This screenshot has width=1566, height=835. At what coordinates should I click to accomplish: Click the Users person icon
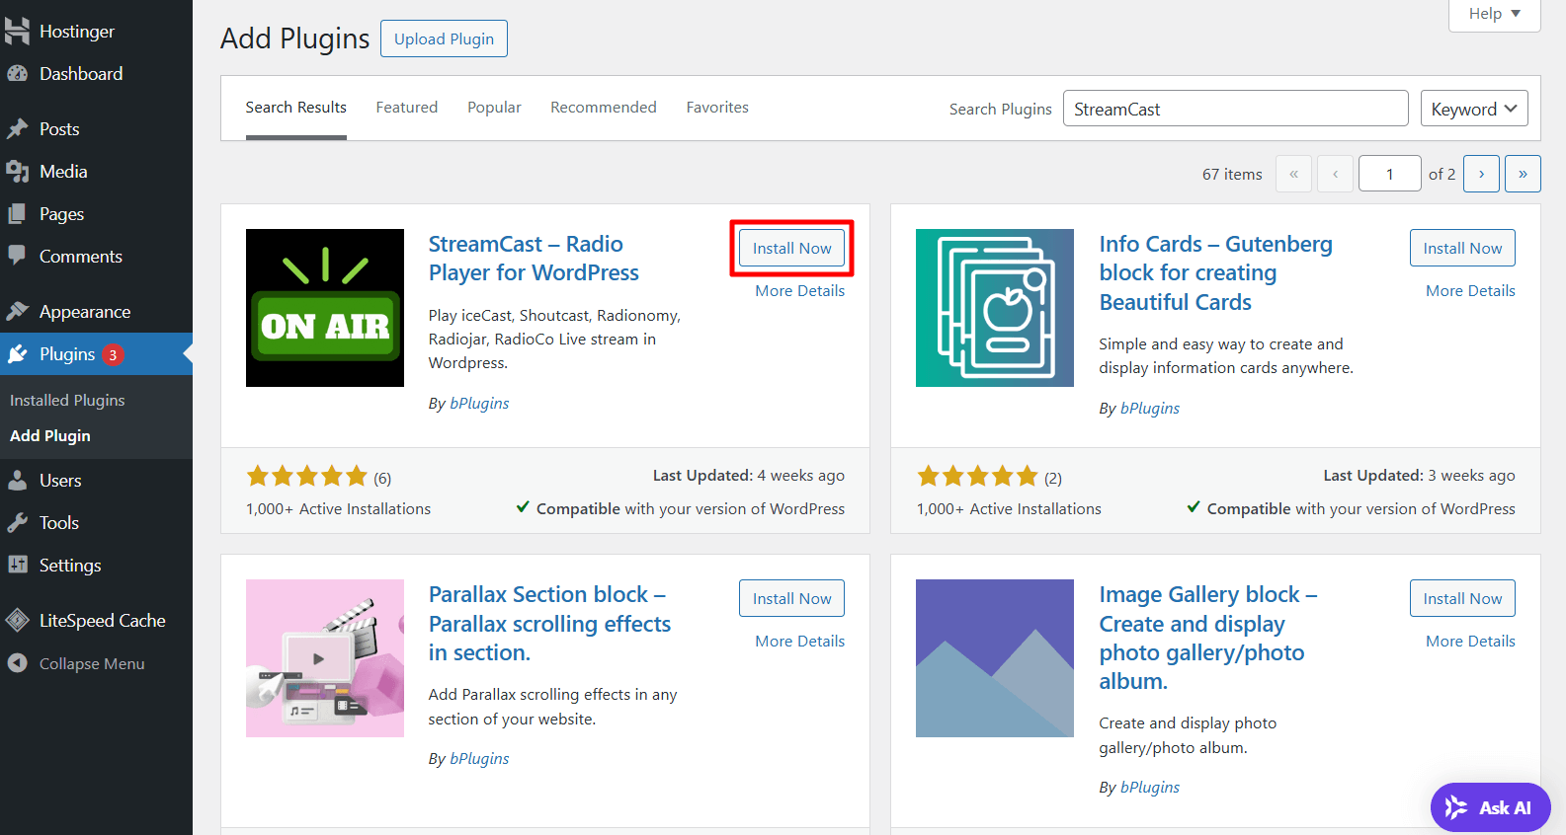(17, 481)
